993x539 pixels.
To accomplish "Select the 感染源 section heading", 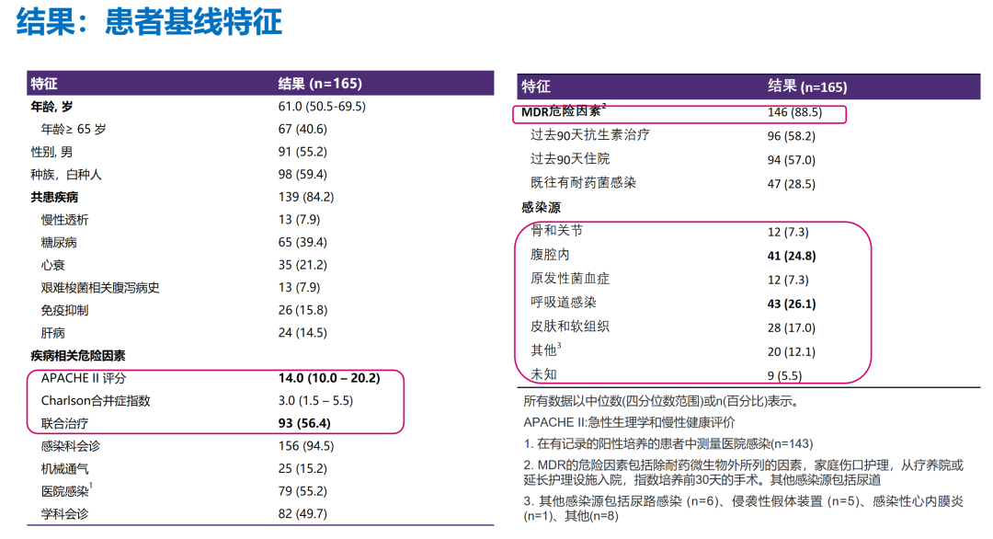I will click(541, 208).
